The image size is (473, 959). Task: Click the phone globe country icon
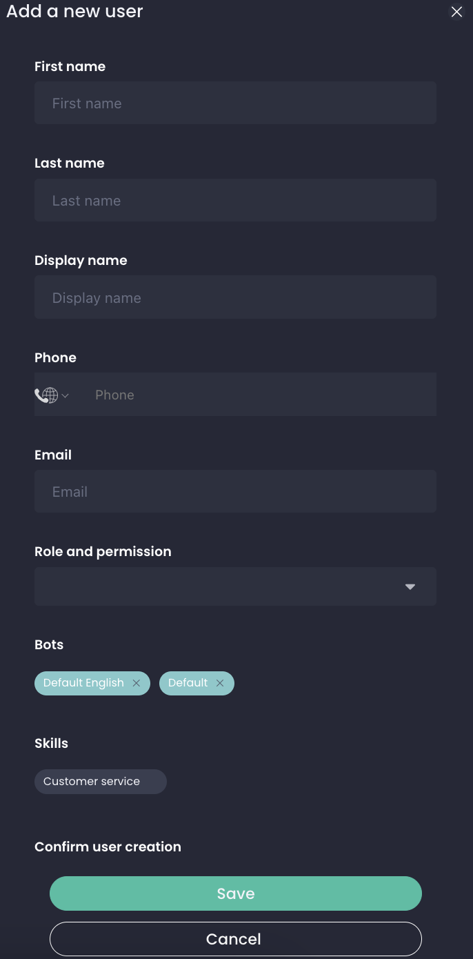coord(48,395)
